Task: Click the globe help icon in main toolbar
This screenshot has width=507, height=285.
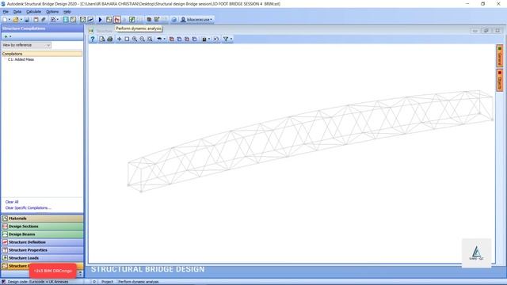Action: point(174,20)
